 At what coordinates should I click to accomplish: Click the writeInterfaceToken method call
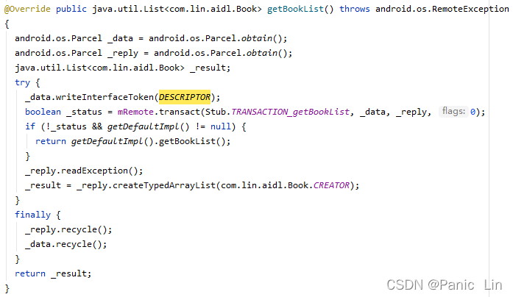pyautogui.click(x=105, y=97)
